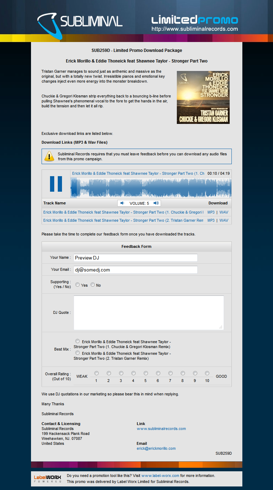Click the now-playing track title above waveform
273x490 pixels.
tap(138, 173)
